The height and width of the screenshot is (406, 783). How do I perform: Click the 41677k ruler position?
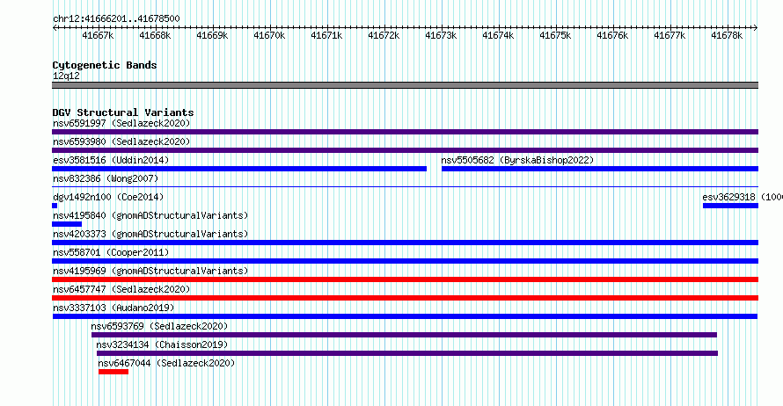670,35
